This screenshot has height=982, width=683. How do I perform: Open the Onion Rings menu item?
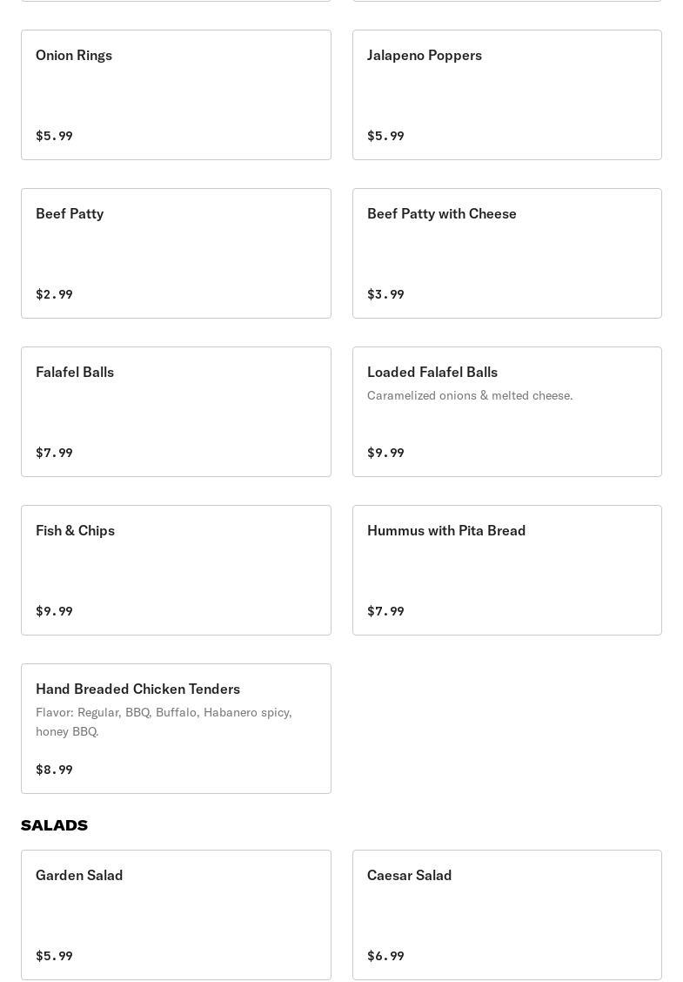point(176,95)
